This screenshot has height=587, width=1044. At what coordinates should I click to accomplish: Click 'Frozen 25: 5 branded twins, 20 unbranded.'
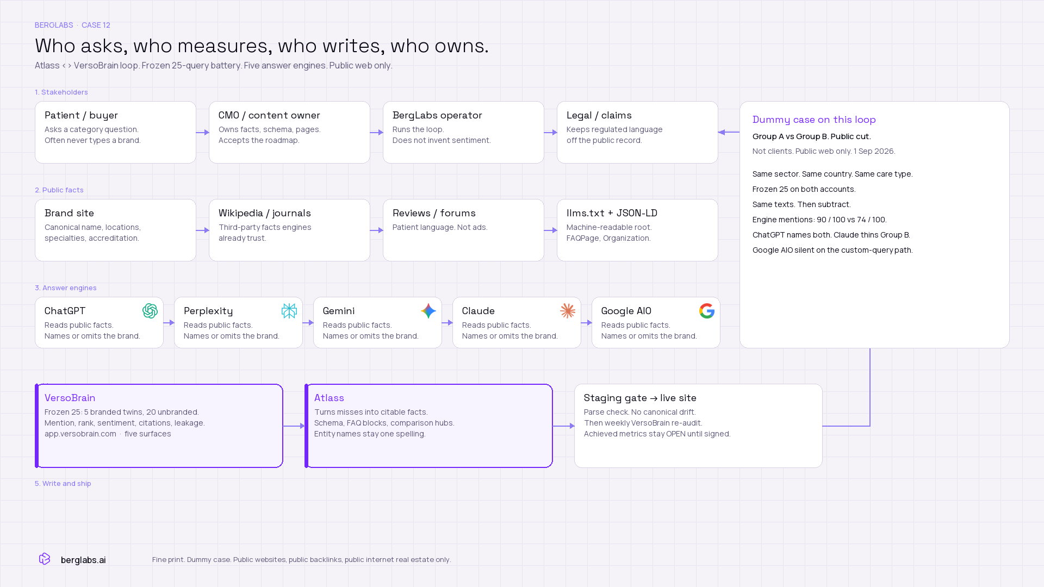[122, 412]
